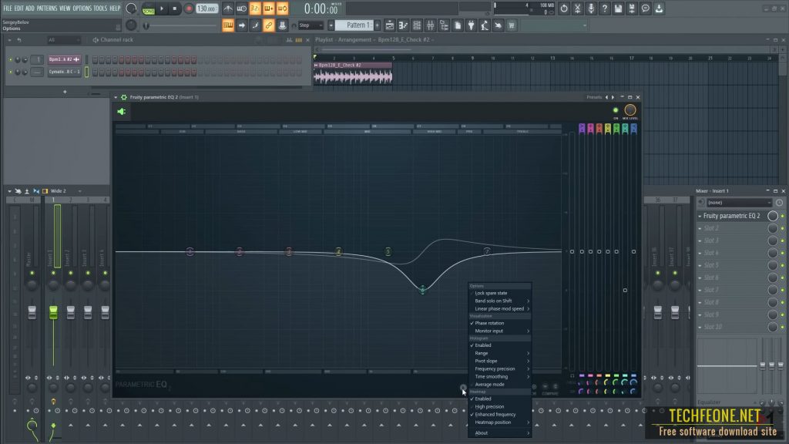Viewport: 789px width, 444px height.
Task: Toggle the link-chain snapping icon
Action: pyautogui.click(x=269, y=25)
